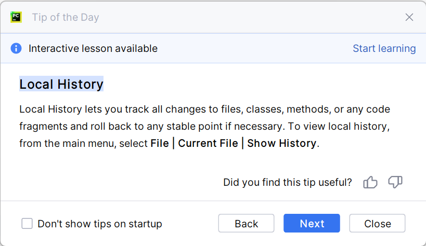The width and height of the screenshot is (426, 246).
Task: Click the bold "Current File" text
Action: 208,143
